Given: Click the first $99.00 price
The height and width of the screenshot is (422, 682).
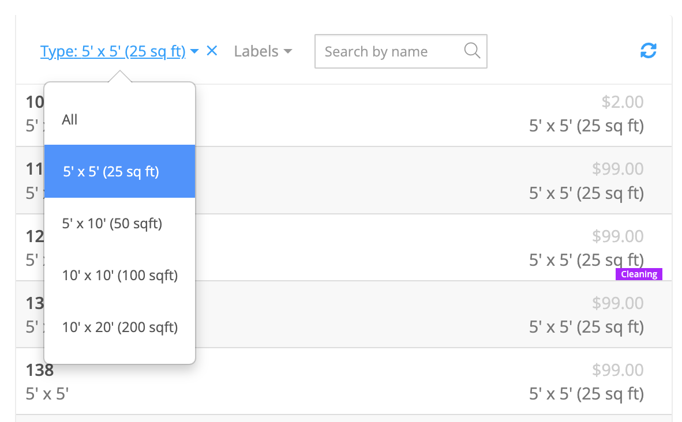Looking at the screenshot, I should pos(617,169).
